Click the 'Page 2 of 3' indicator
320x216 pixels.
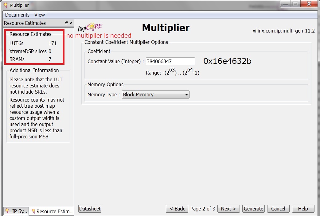click(x=203, y=209)
